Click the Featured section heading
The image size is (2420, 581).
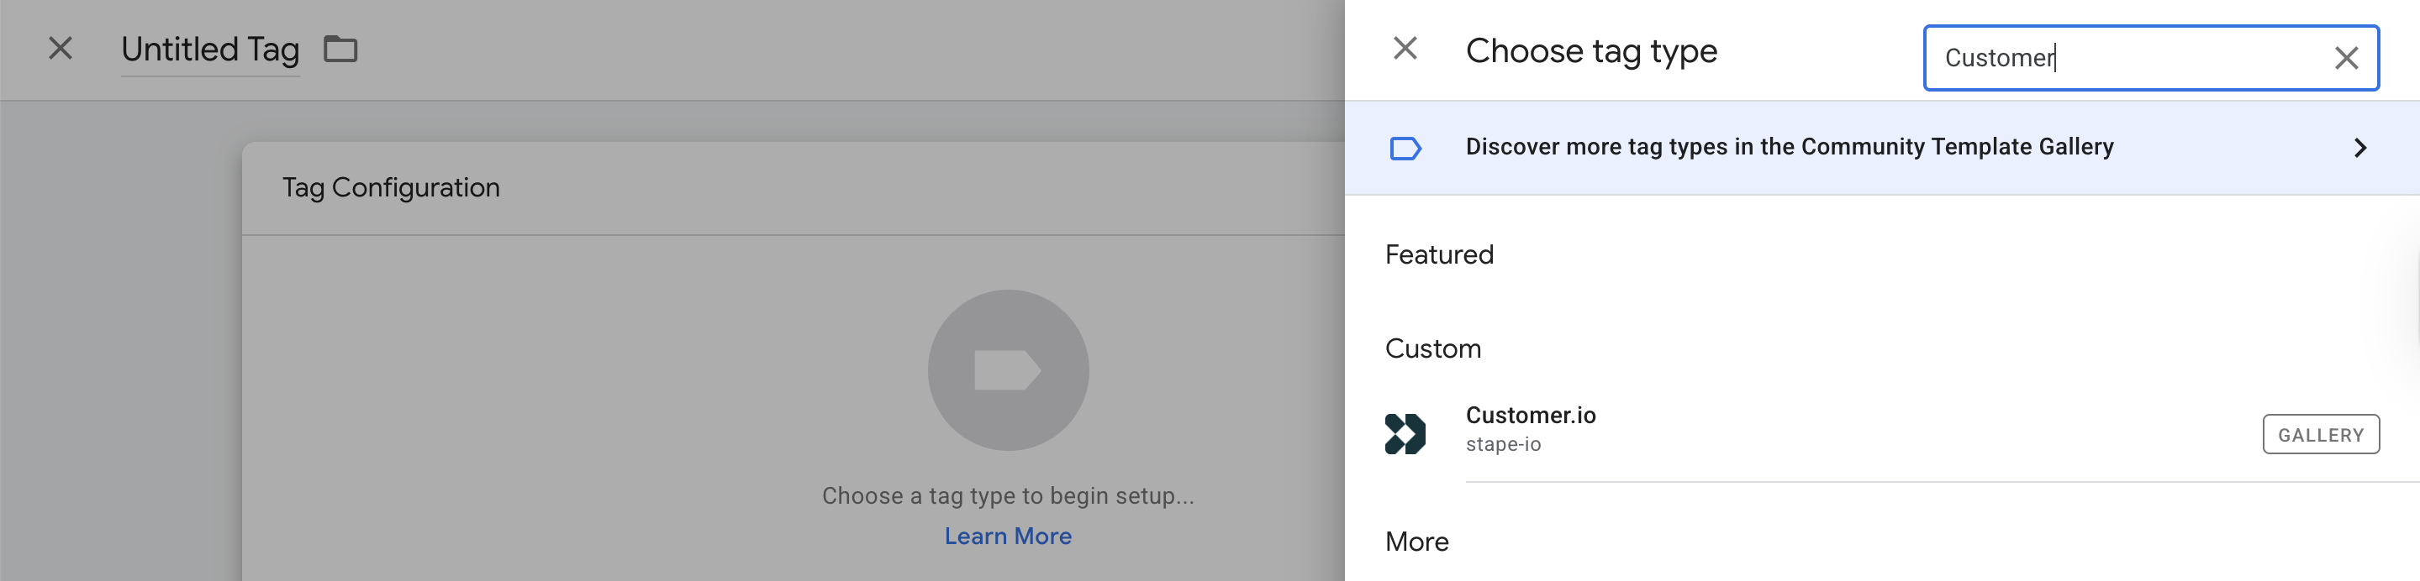pyautogui.click(x=1439, y=254)
